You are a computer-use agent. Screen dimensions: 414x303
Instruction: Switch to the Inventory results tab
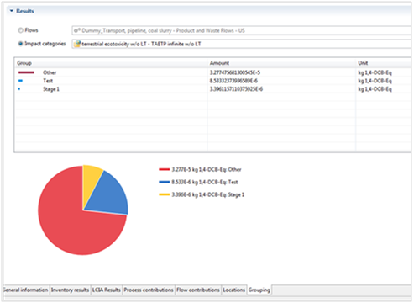click(x=70, y=290)
